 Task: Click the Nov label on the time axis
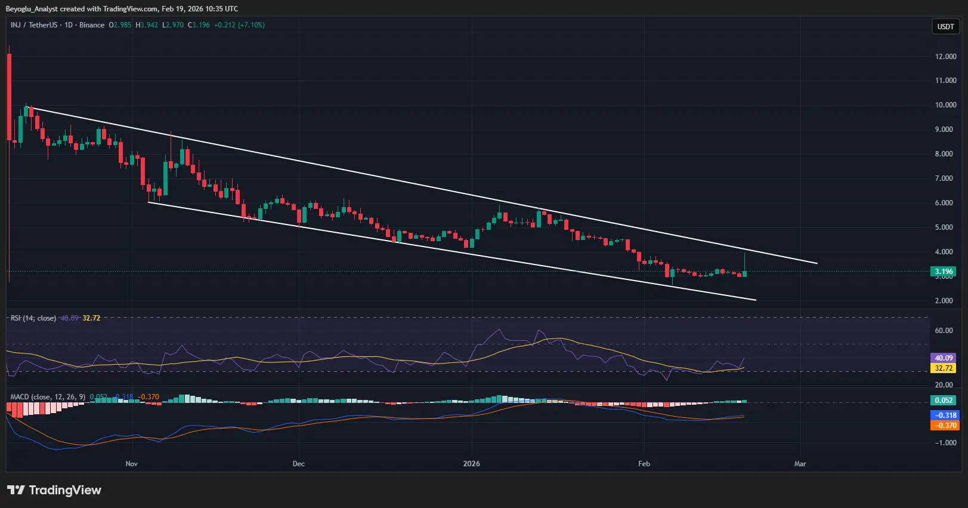(x=132, y=464)
